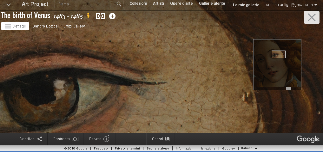
Task: Click the title The birth of Venus
Action: click(x=26, y=15)
